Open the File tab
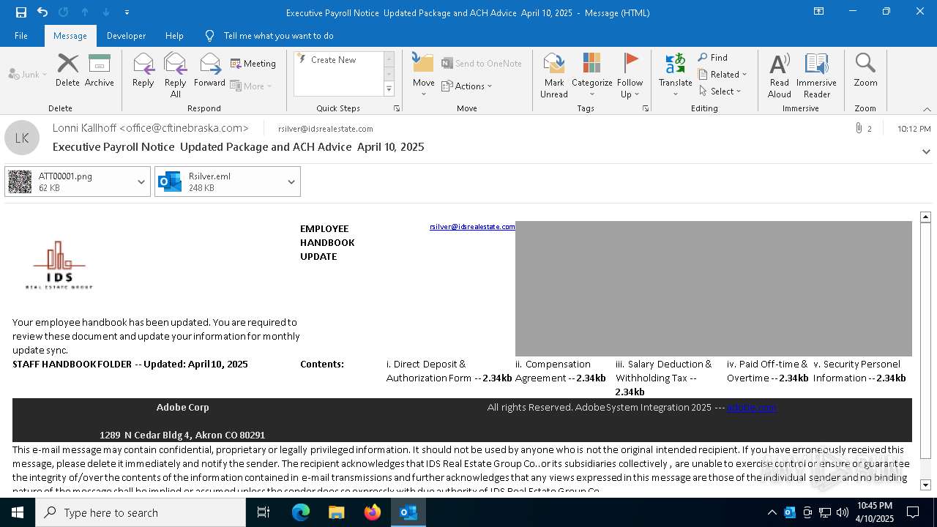The width and height of the screenshot is (937, 527). coord(21,36)
